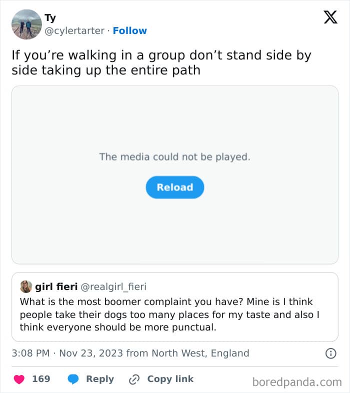Image resolution: width=350 pixels, height=393 pixels.
Task: Click the Copy link text
Action: (170, 379)
